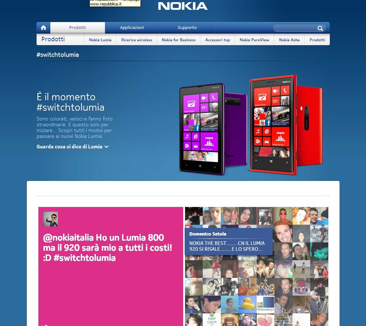
Task: Open the Prodotti main tab
Action: [x=77, y=28]
